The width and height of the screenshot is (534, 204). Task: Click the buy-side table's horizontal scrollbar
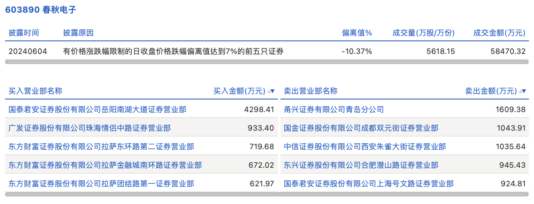pyautogui.click(x=141, y=194)
